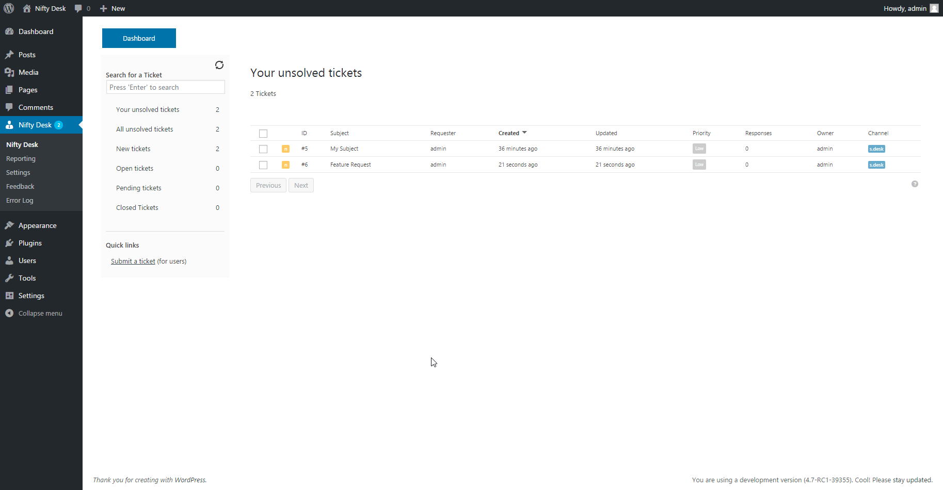This screenshot has height=490, width=943.
Task: Check the box for ticket #6 Feature Request
Action: click(x=263, y=165)
